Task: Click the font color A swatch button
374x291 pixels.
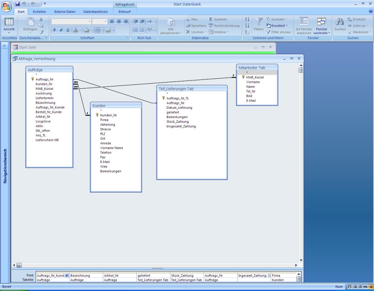Action: tap(76, 30)
